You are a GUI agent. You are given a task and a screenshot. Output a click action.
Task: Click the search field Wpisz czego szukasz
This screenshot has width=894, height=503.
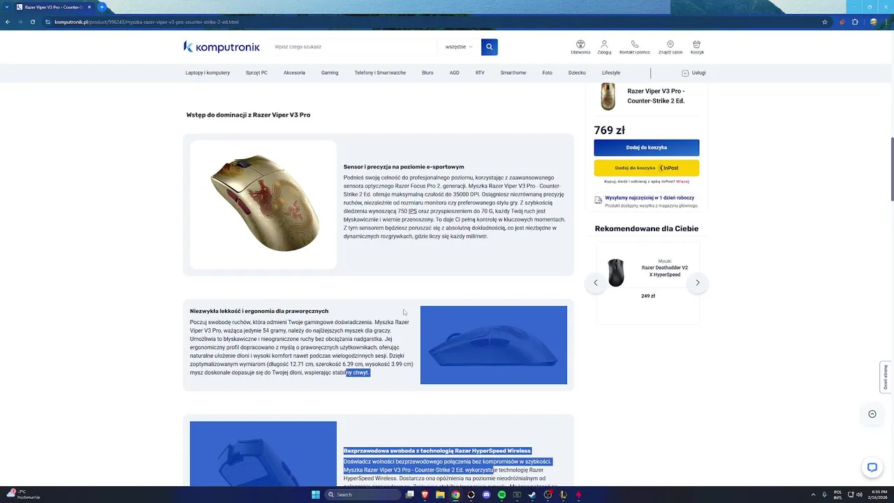click(x=355, y=47)
